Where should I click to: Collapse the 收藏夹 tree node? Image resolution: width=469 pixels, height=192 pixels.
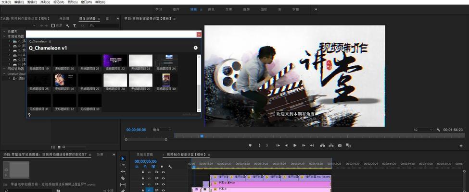[4, 31]
